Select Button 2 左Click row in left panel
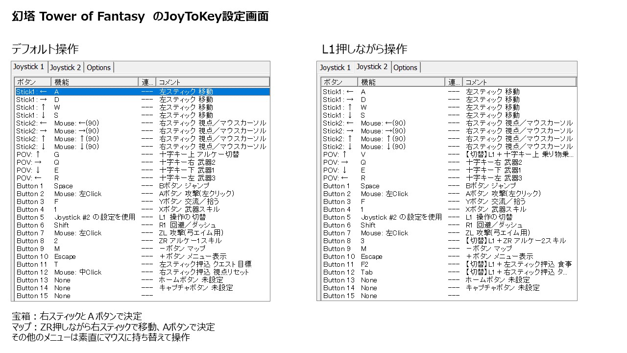The height and width of the screenshot is (353, 627). coord(142,194)
